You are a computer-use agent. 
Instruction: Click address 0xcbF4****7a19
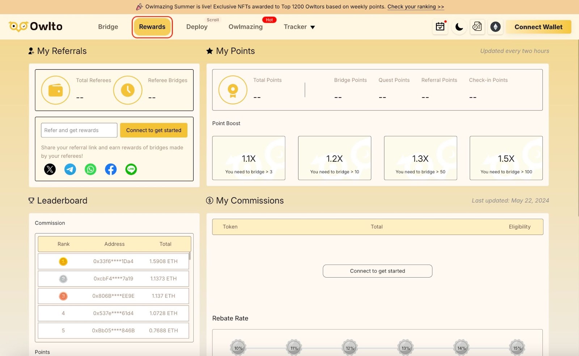(x=113, y=279)
